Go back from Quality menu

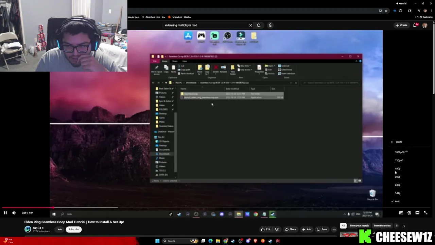(392, 142)
